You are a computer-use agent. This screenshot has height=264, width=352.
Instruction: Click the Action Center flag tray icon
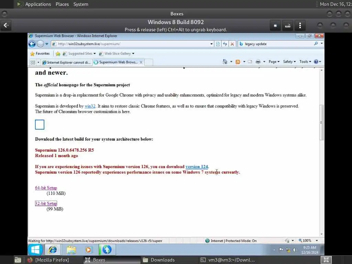[x=281, y=250]
